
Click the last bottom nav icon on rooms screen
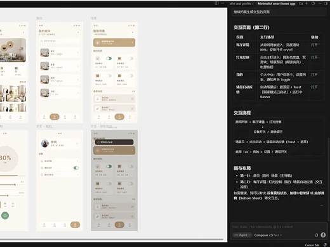(75, 117)
